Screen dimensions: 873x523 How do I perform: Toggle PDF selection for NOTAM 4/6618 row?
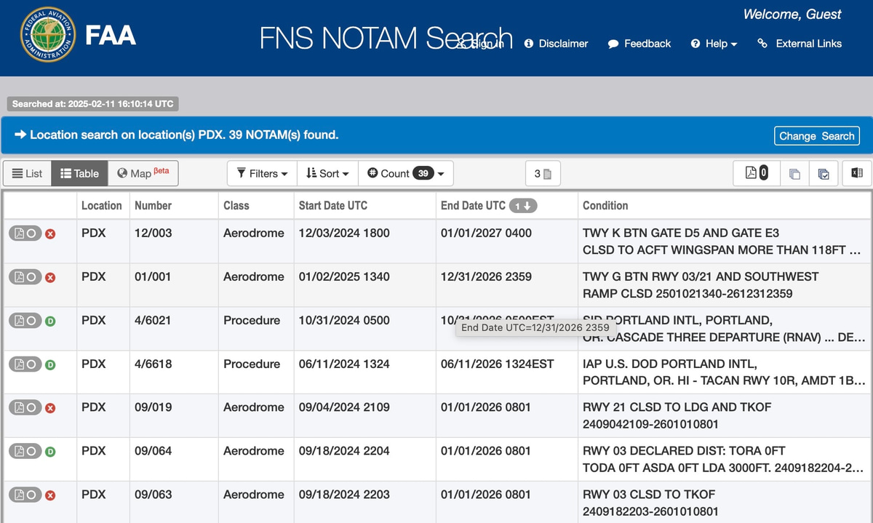pos(25,364)
